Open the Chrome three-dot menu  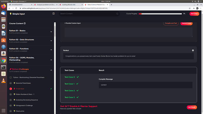point(201,8)
